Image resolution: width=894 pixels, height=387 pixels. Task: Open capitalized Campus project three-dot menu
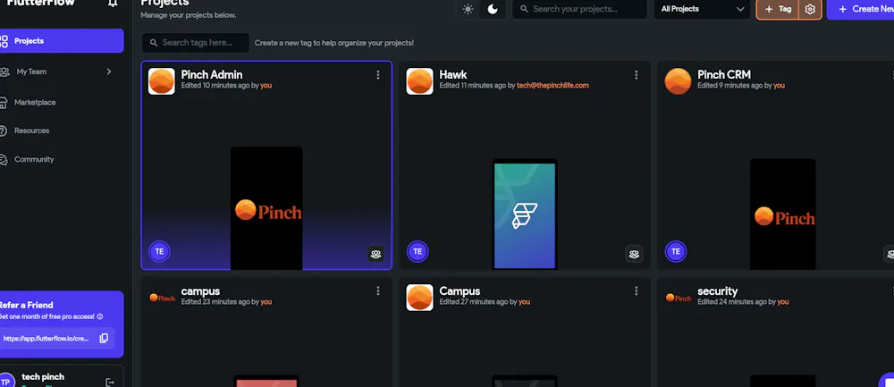(x=636, y=290)
